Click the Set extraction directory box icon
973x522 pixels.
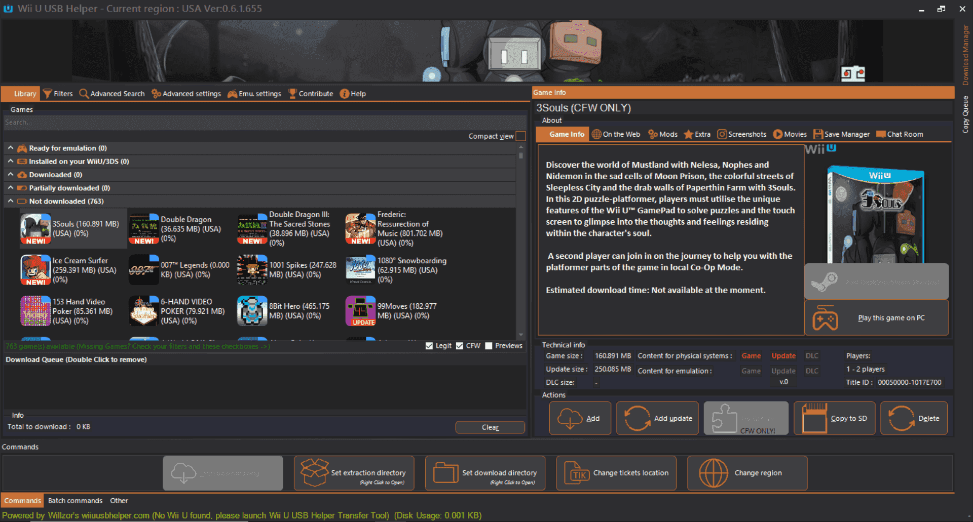pos(314,472)
